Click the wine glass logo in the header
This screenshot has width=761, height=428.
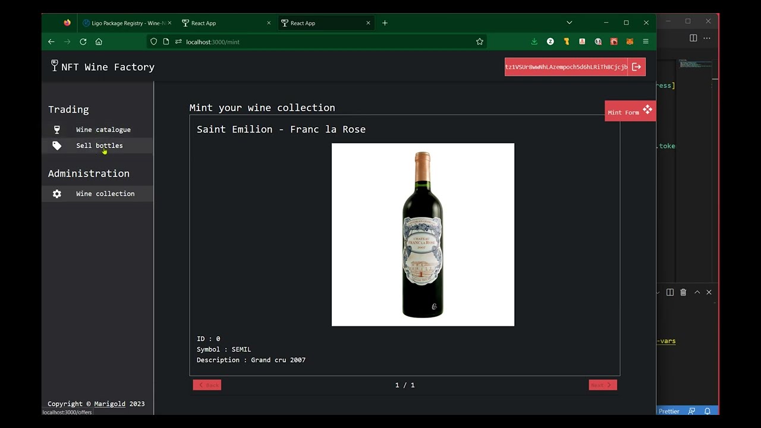coord(54,65)
